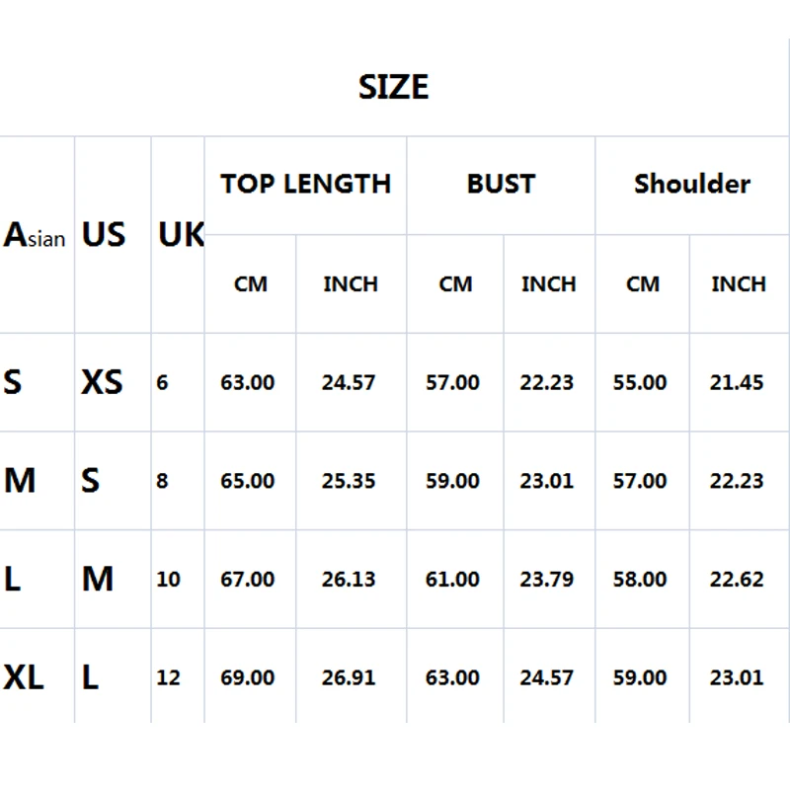Click shoulder 59.00 cm value
This screenshot has height=790, width=790.
tap(640, 677)
